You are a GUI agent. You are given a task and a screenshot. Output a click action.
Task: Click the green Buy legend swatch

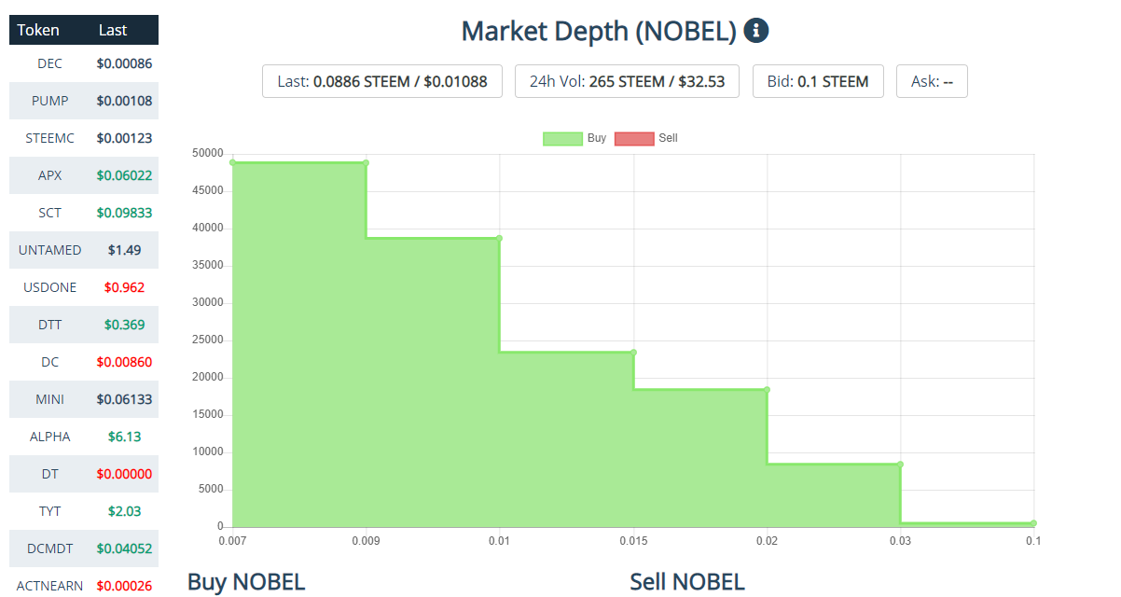click(562, 139)
